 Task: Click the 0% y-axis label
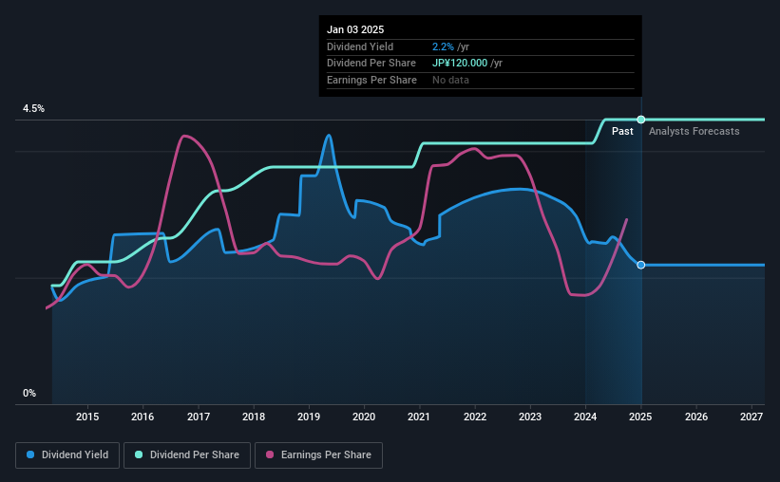(29, 393)
